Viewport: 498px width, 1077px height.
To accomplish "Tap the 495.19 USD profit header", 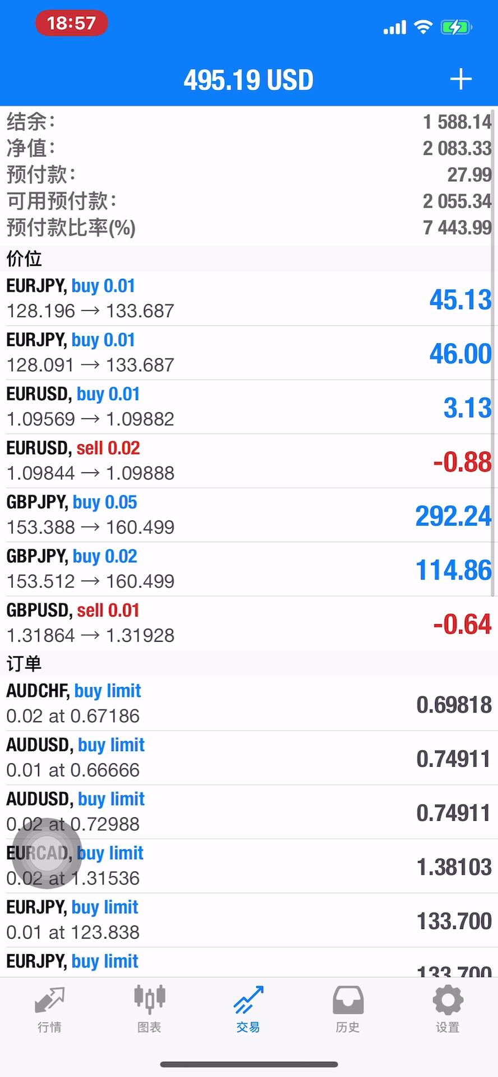I will click(248, 80).
